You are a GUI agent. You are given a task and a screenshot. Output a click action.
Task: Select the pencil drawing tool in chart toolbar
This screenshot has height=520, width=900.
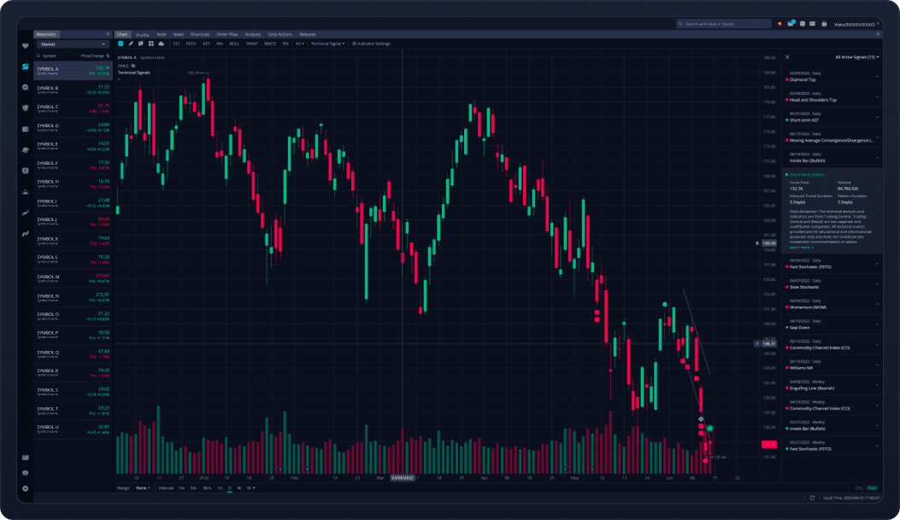(131, 43)
